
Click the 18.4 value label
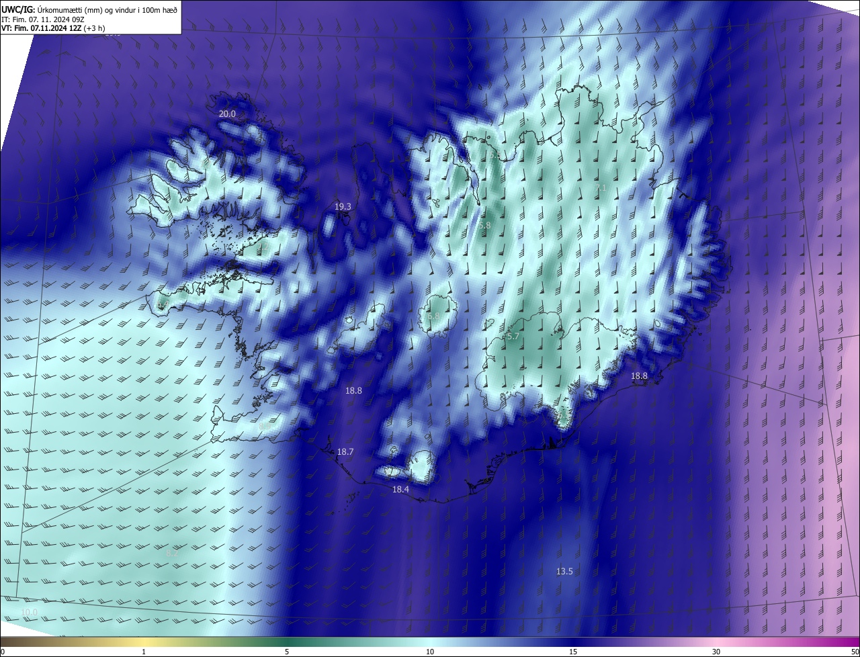pos(400,490)
